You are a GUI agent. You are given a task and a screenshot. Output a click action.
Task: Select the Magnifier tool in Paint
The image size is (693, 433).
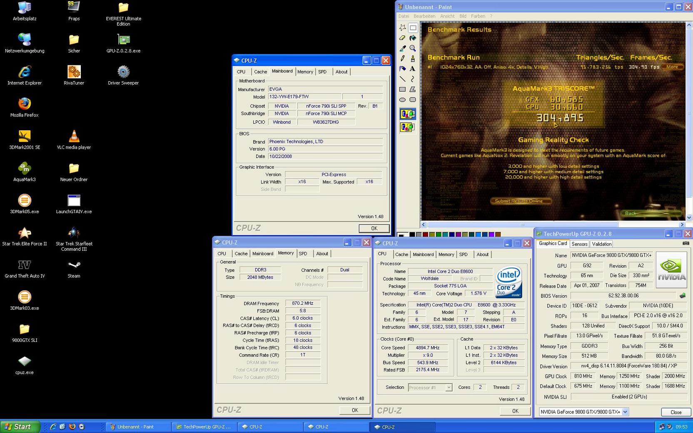(413, 48)
